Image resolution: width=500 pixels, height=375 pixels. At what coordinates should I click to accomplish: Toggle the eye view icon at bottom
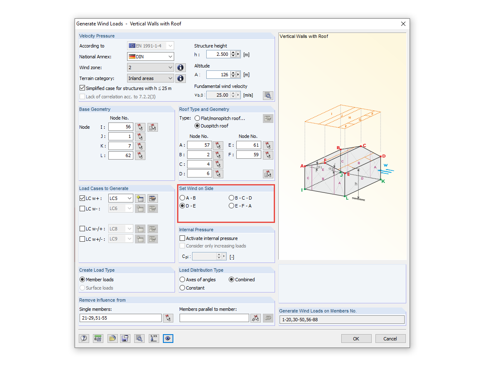(x=168, y=338)
